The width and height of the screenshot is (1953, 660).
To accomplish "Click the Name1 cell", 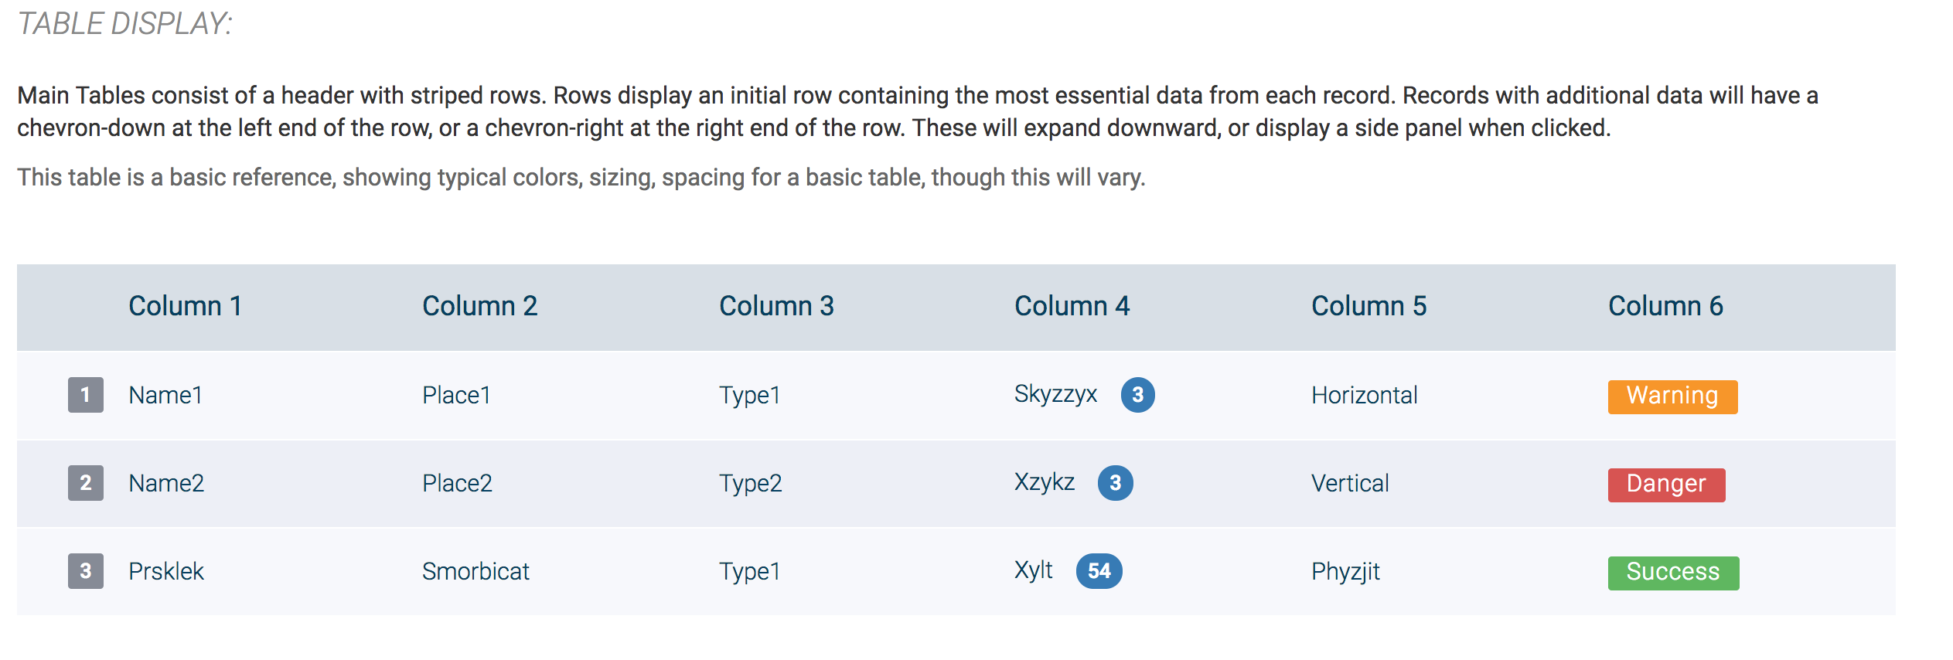I will click(165, 395).
